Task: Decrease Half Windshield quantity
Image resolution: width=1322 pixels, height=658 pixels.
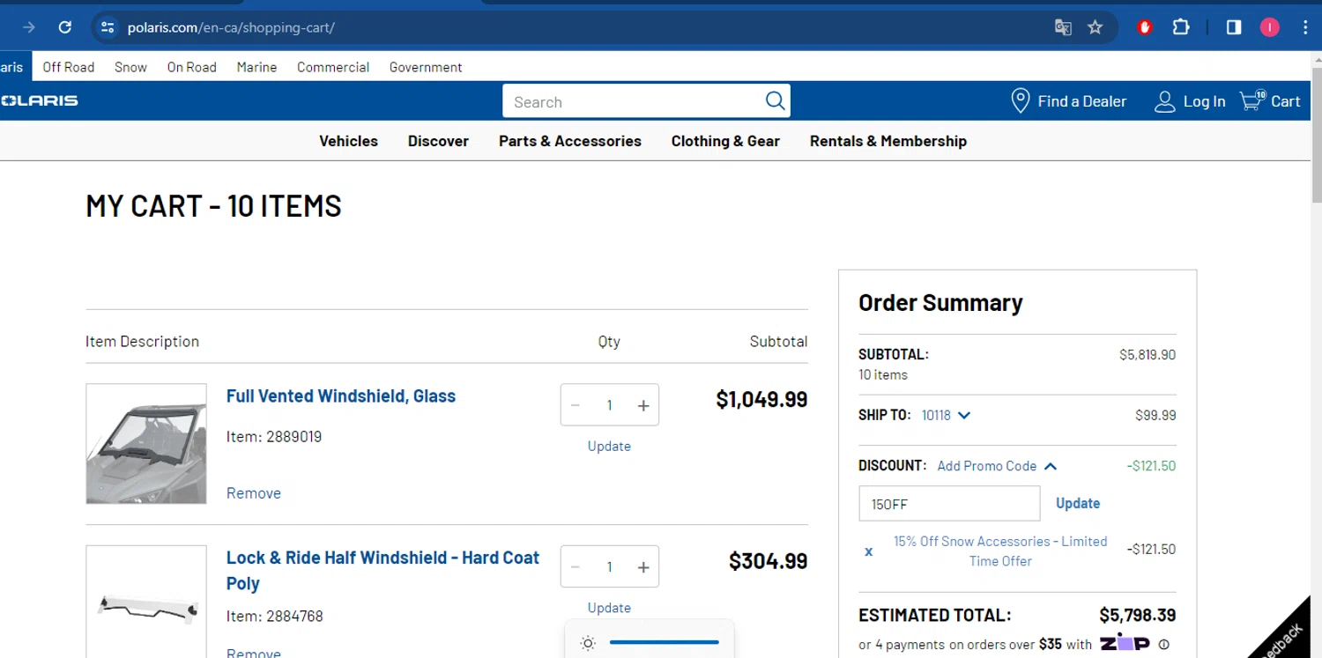Action: click(x=576, y=567)
